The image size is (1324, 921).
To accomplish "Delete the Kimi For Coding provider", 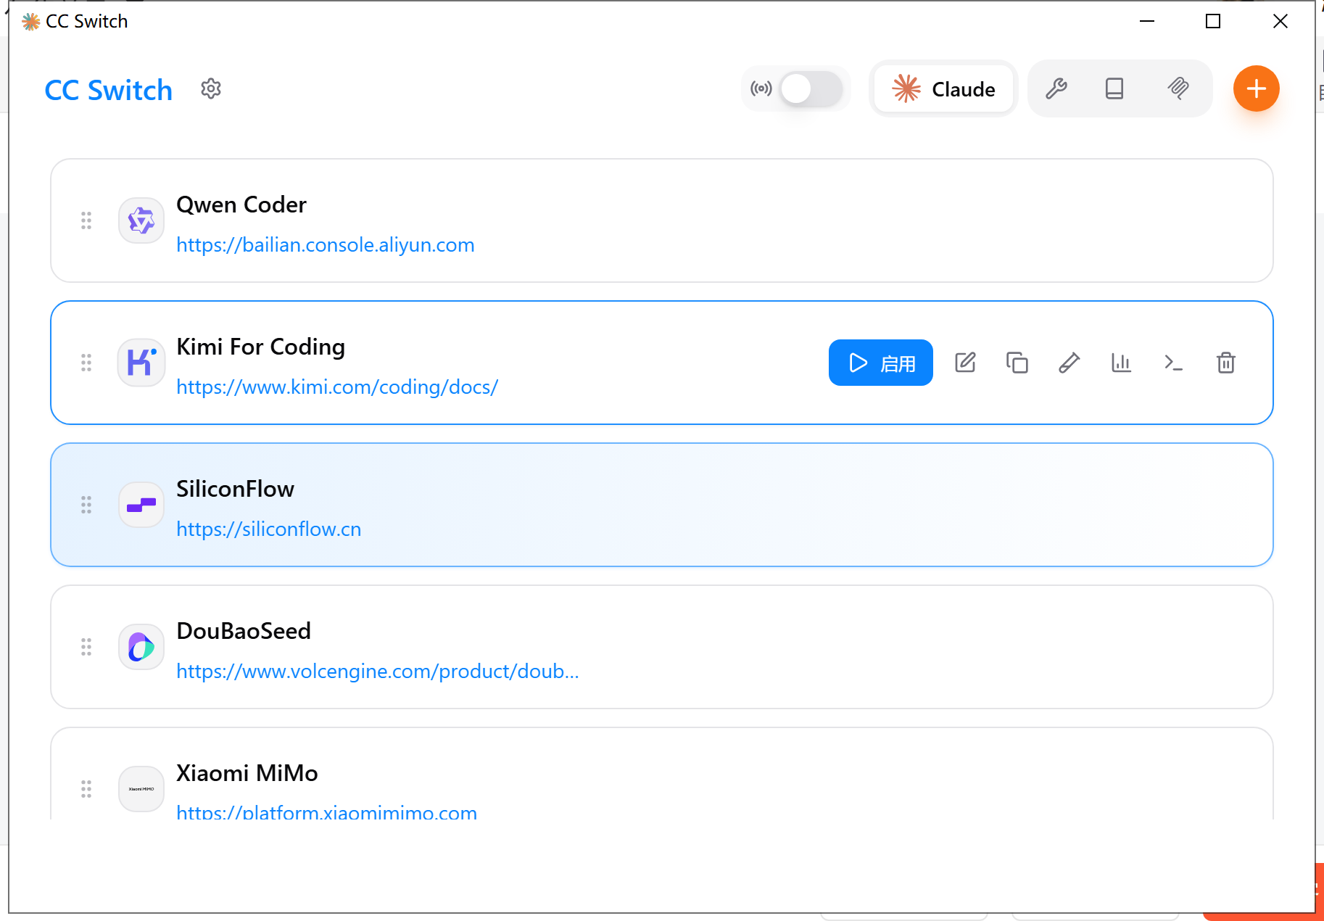I will point(1226,363).
